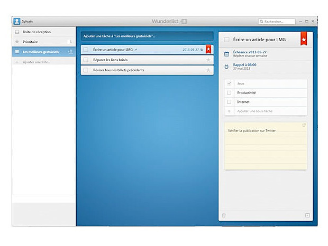Click the Sylvain user avatar icon
328x246 pixels.
pyautogui.click(x=17, y=22)
